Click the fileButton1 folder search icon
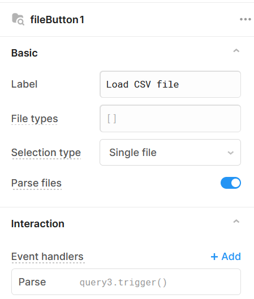Image resolution: width=254 pixels, height=299 pixels. click(18, 19)
